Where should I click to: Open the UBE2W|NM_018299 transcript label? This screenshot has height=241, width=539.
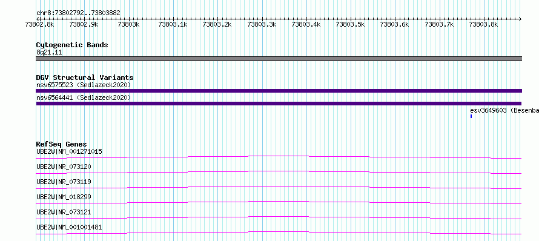pyautogui.click(x=64, y=197)
